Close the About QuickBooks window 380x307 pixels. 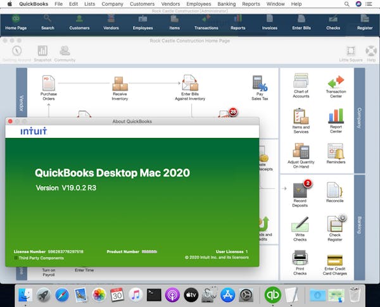[x=10, y=121]
